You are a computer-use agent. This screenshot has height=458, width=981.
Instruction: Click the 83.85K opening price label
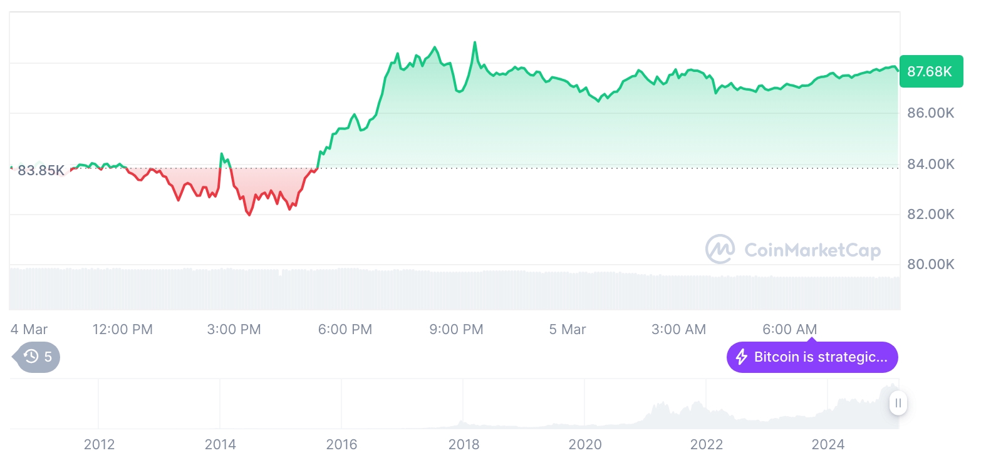tap(41, 170)
